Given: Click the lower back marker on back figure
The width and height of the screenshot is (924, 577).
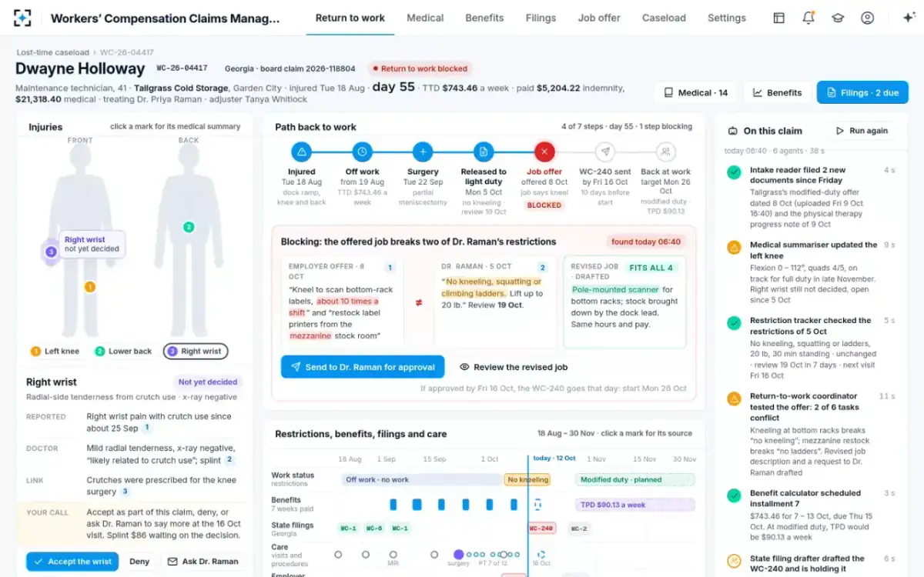Looking at the screenshot, I should 188,227.
